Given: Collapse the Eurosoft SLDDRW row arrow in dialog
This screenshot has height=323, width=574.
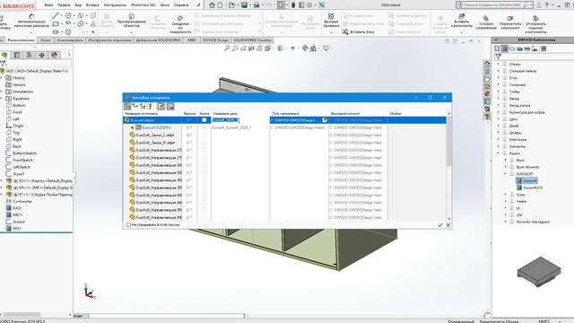Looking at the screenshot, I should 132,127.
